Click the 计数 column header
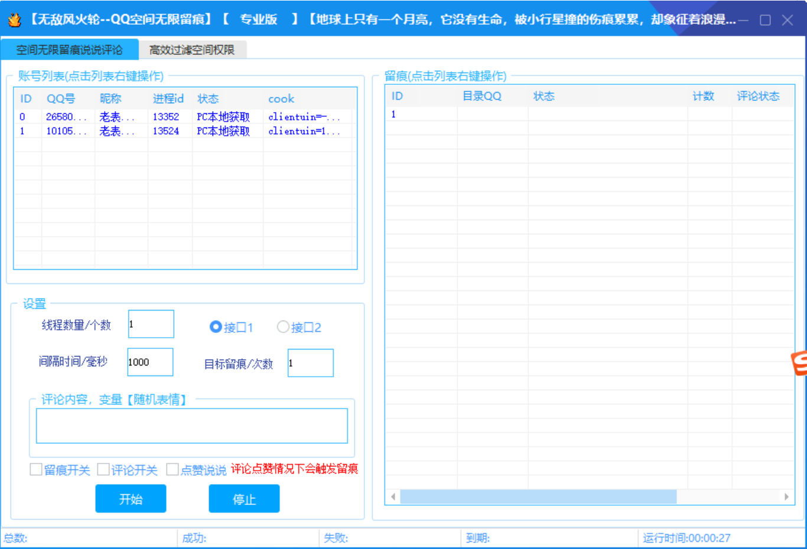The height and width of the screenshot is (549, 807). (x=704, y=96)
